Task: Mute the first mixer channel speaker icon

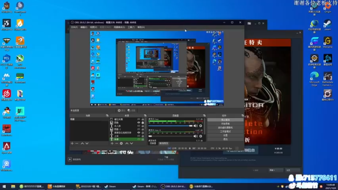Action: (195, 126)
